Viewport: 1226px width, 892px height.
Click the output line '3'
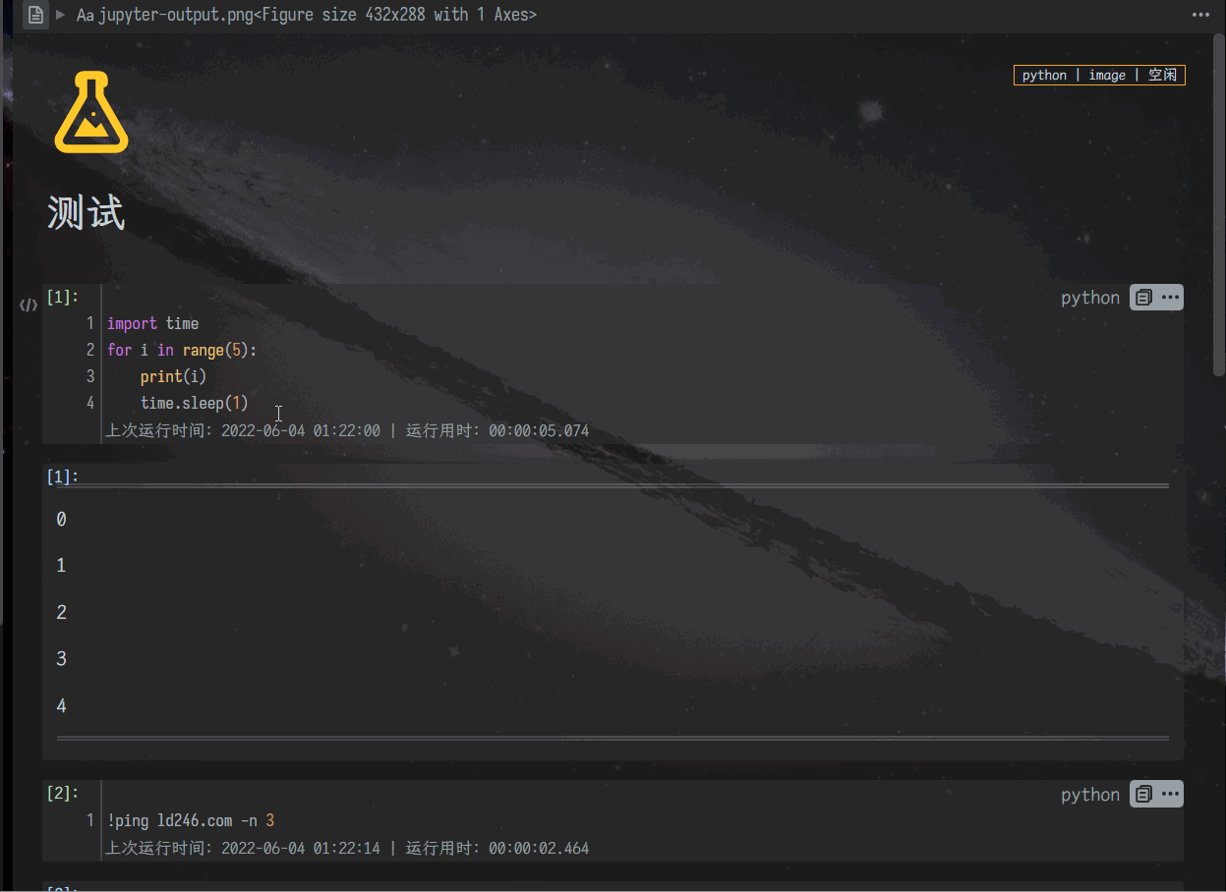[x=61, y=659]
